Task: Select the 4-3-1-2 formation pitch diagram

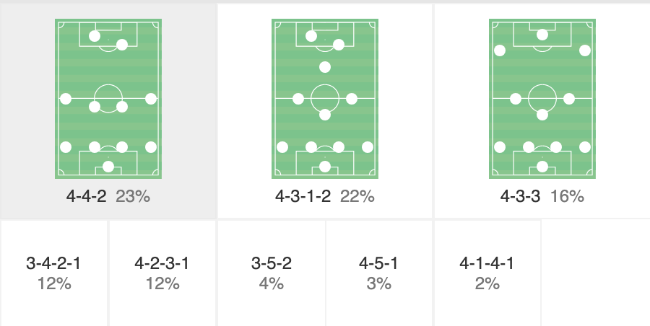Action: [325, 99]
